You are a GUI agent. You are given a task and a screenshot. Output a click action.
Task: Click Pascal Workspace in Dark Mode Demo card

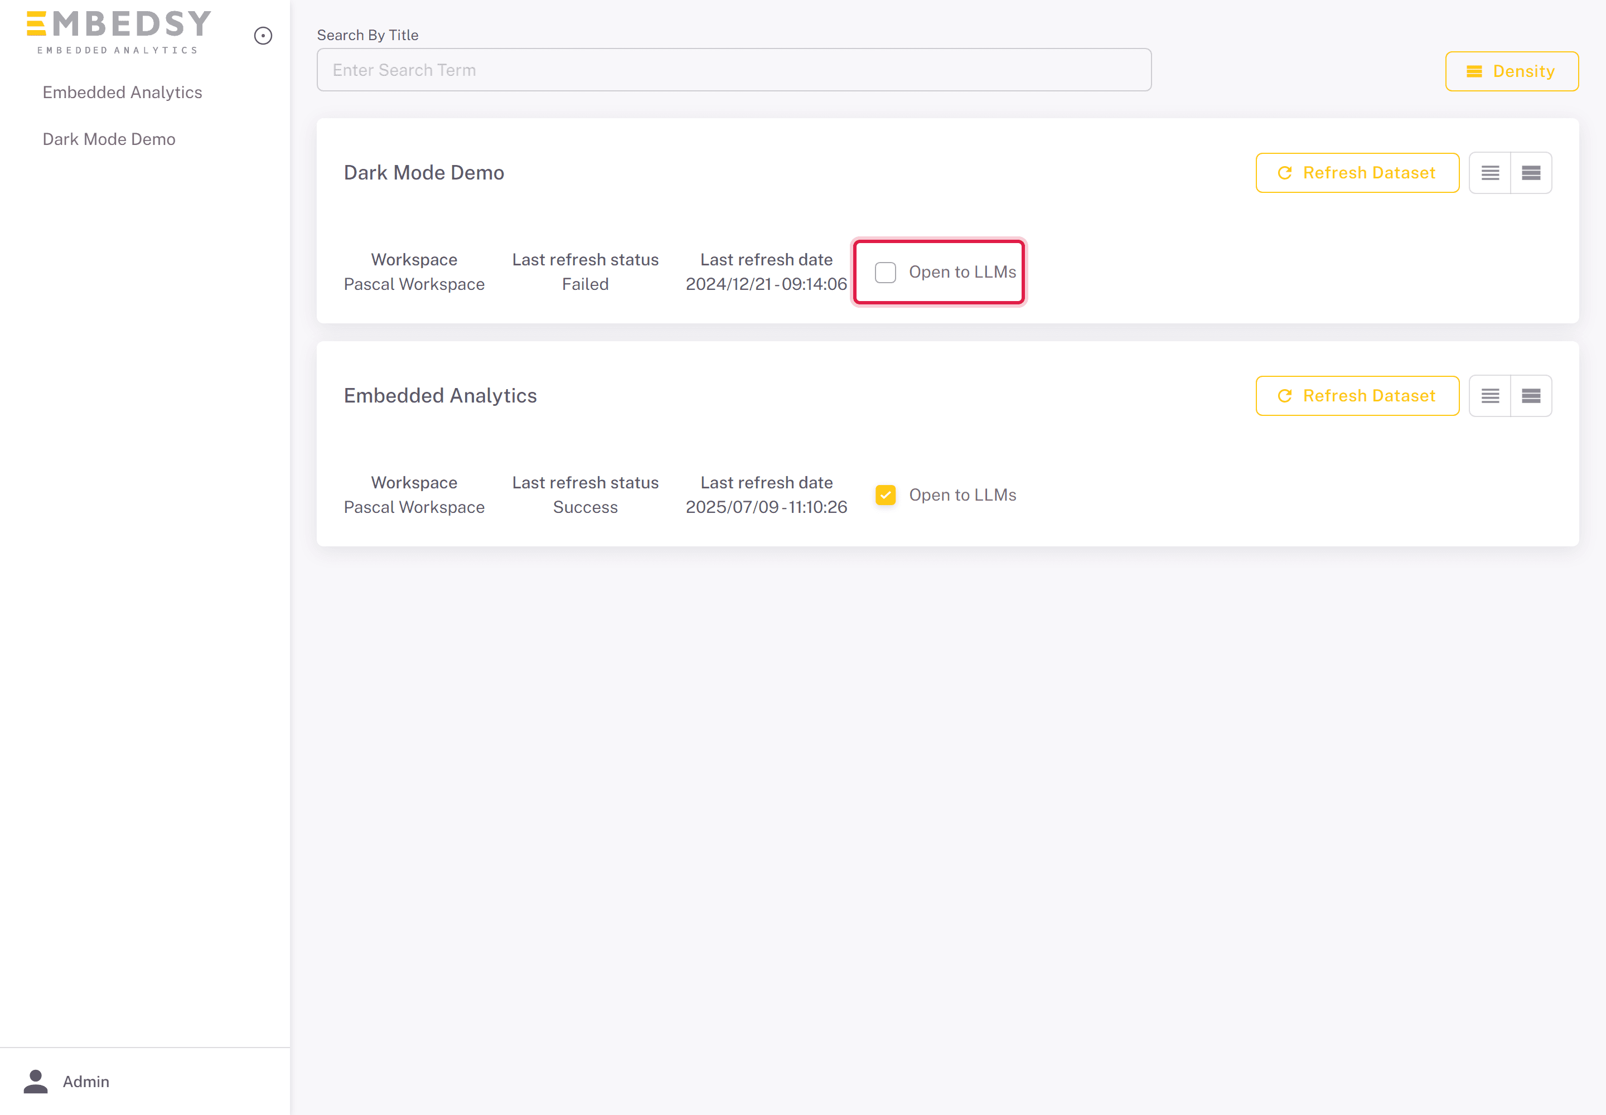414,284
